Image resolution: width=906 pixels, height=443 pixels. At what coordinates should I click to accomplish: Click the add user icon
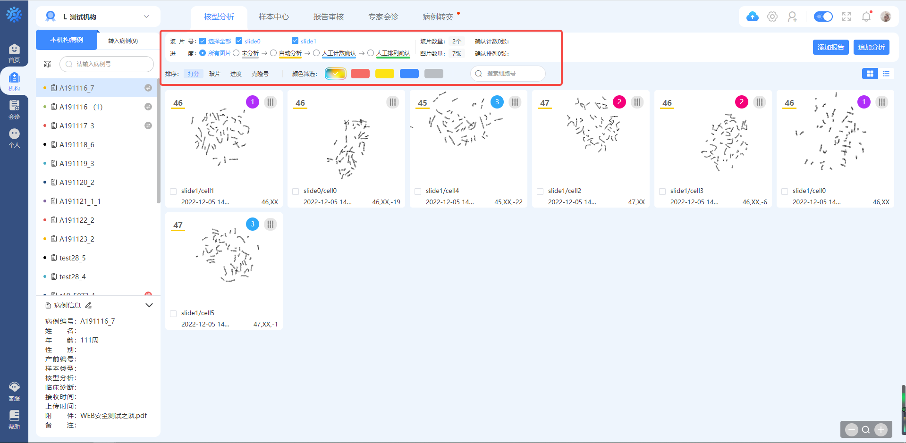pos(792,17)
